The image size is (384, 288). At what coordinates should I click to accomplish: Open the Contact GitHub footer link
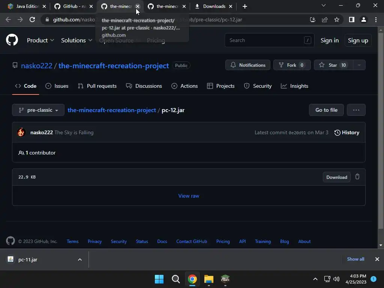point(192,241)
